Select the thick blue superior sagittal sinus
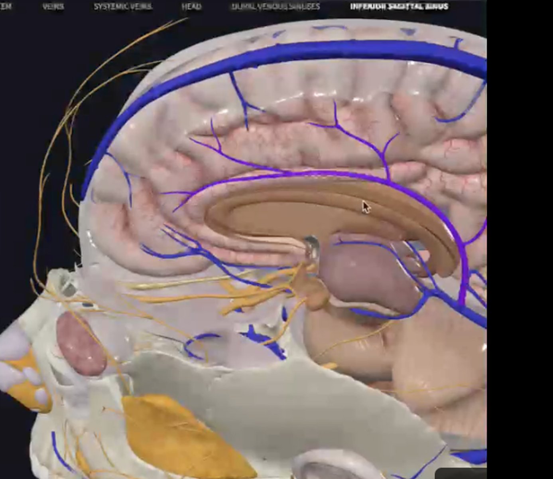 tap(279, 55)
